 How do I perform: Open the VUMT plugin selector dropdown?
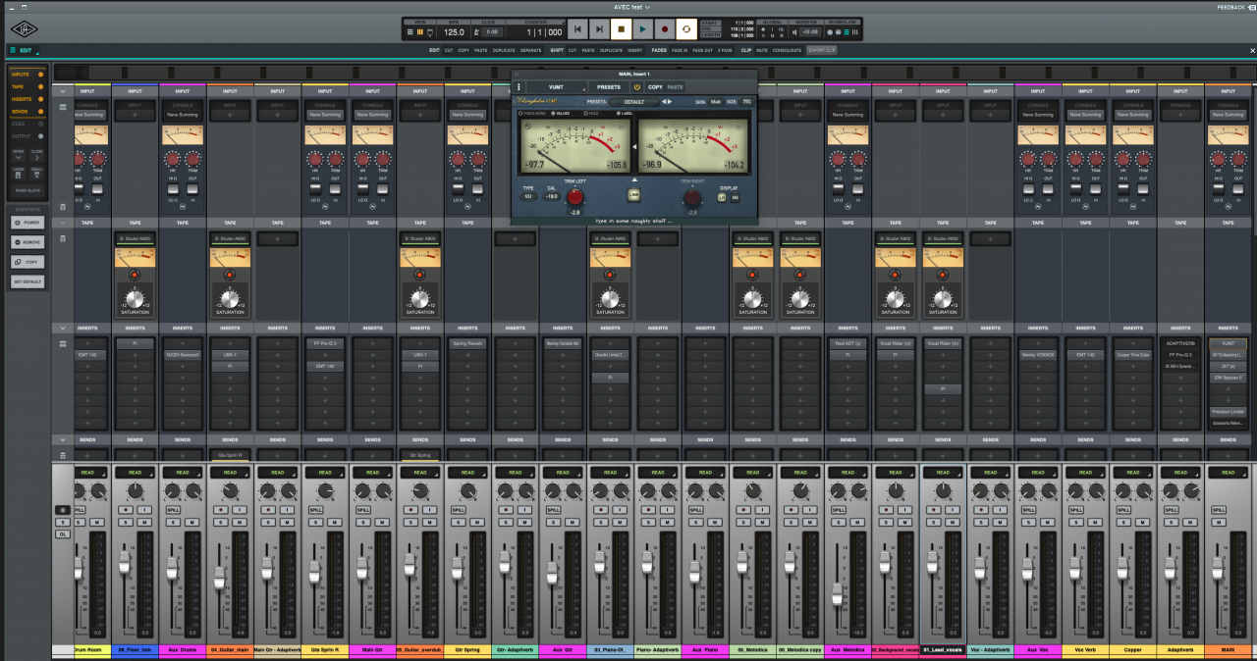[x=556, y=87]
